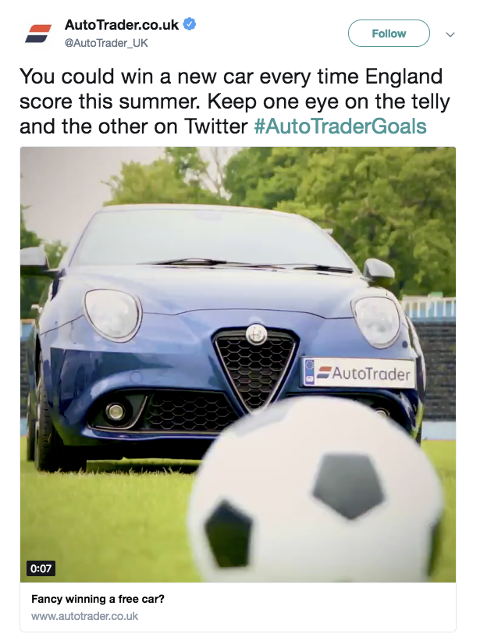Image resolution: width=480 pixels, height=634 pixels.
Task: Click the fog light on the car bumper
Action: pyautogui.click(x=116, y=411)
